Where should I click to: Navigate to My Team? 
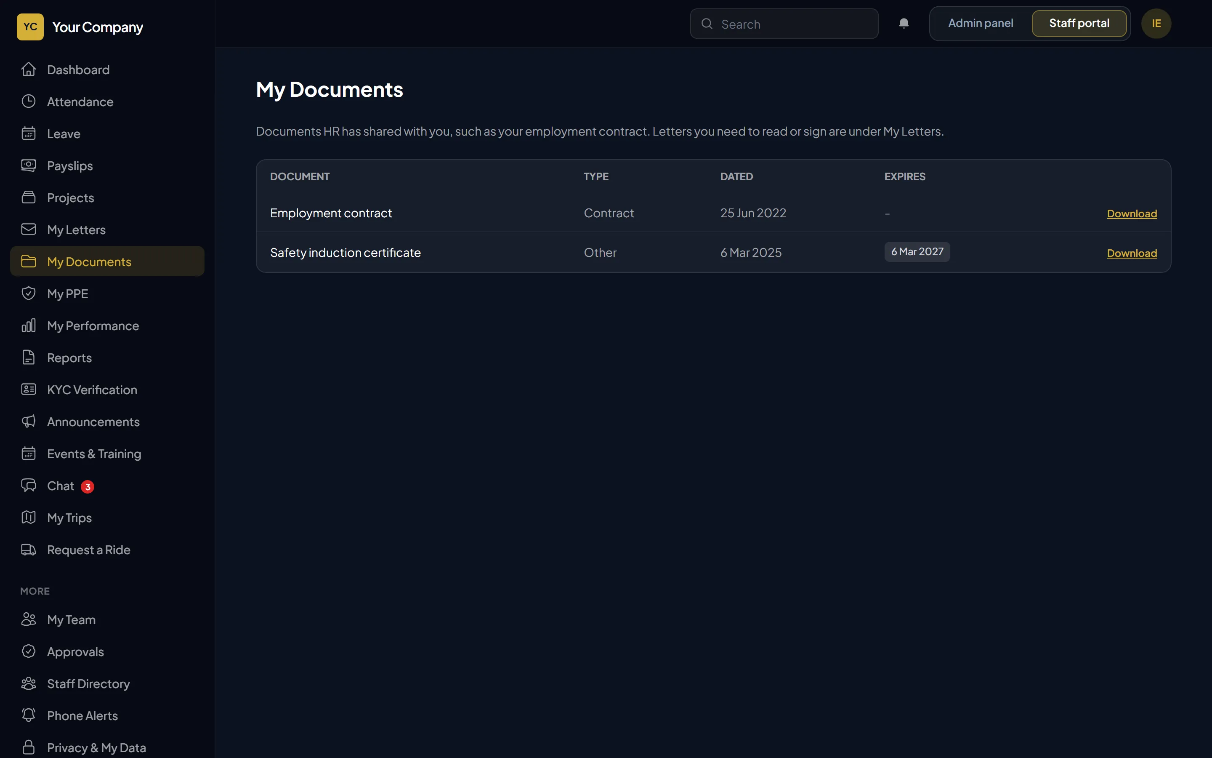(107, 619)
